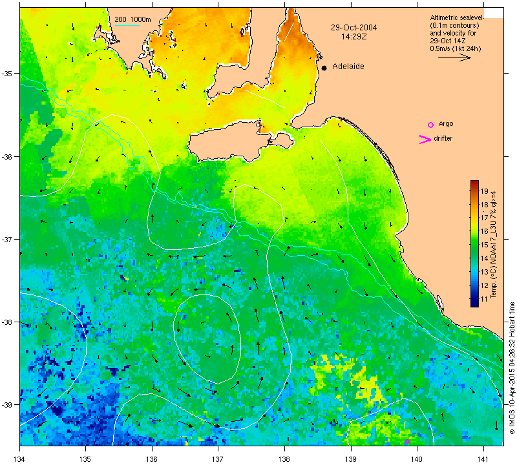
Task: Click the '0.5m/s (1kt 24h)' legend text
Action: [455, 49]
